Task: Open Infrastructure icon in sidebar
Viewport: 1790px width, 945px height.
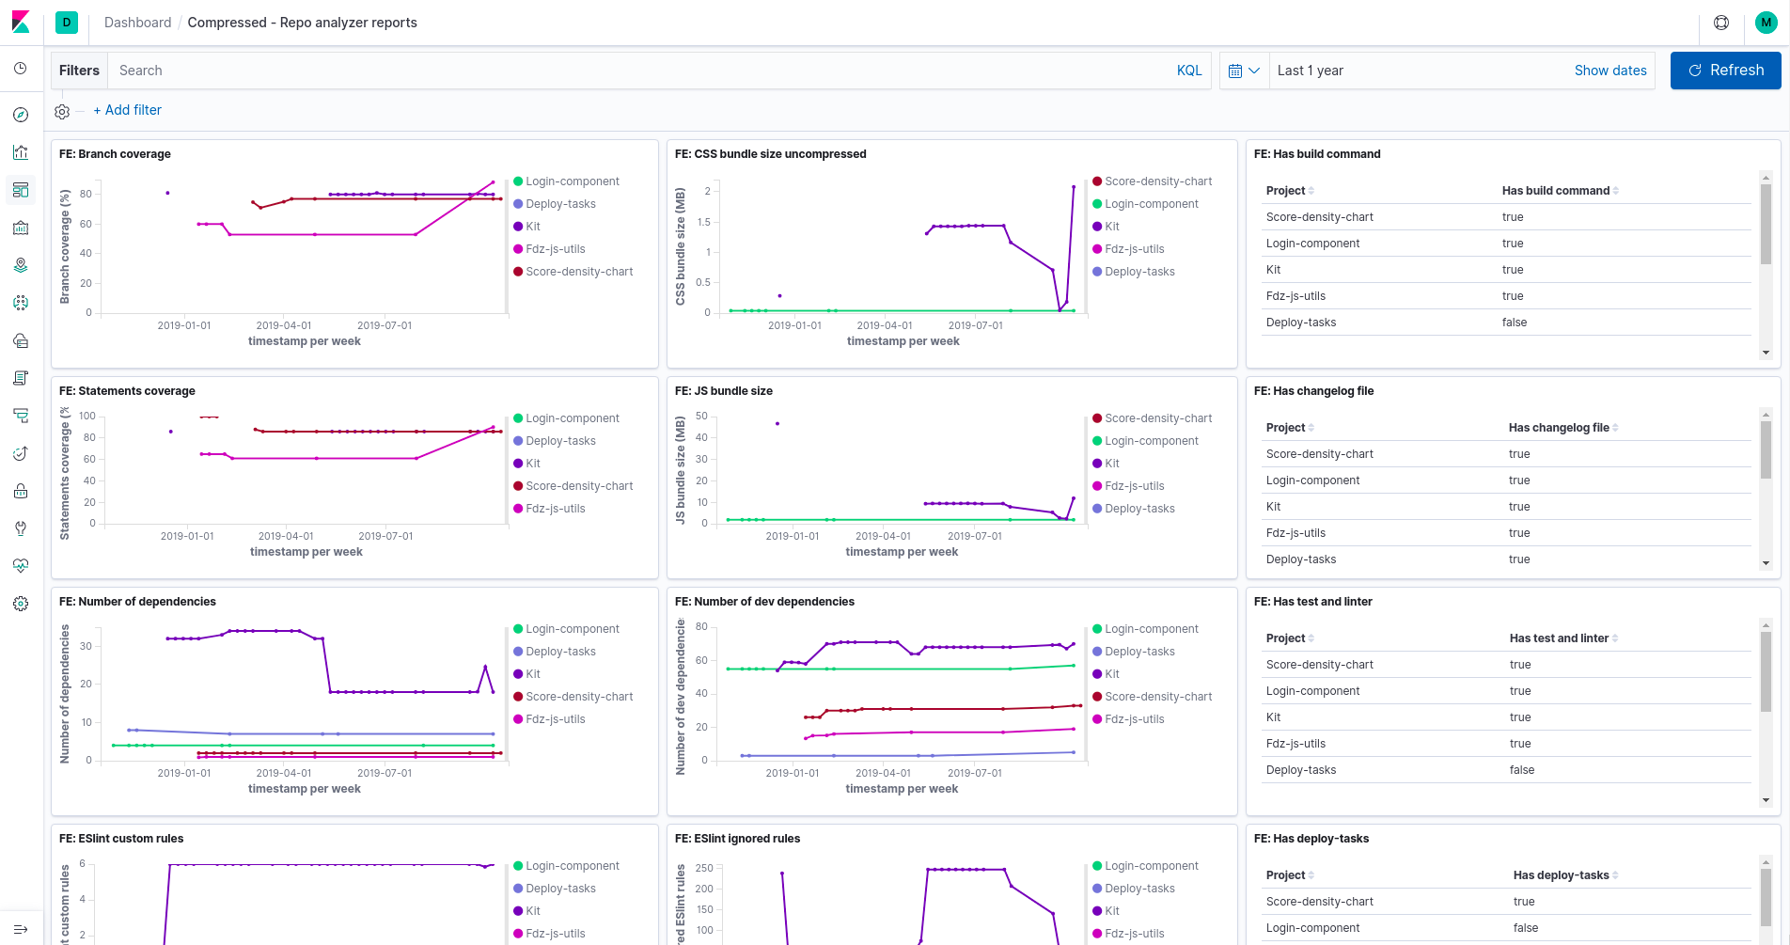Action: pos(21,340)
